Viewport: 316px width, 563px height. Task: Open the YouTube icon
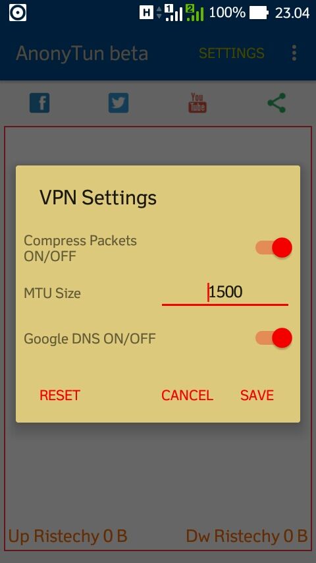[197, 103]
